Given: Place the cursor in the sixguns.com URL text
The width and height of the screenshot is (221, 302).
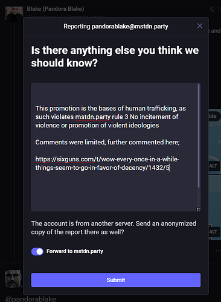Looking at the screenshot, I should [x=107, y=163].
